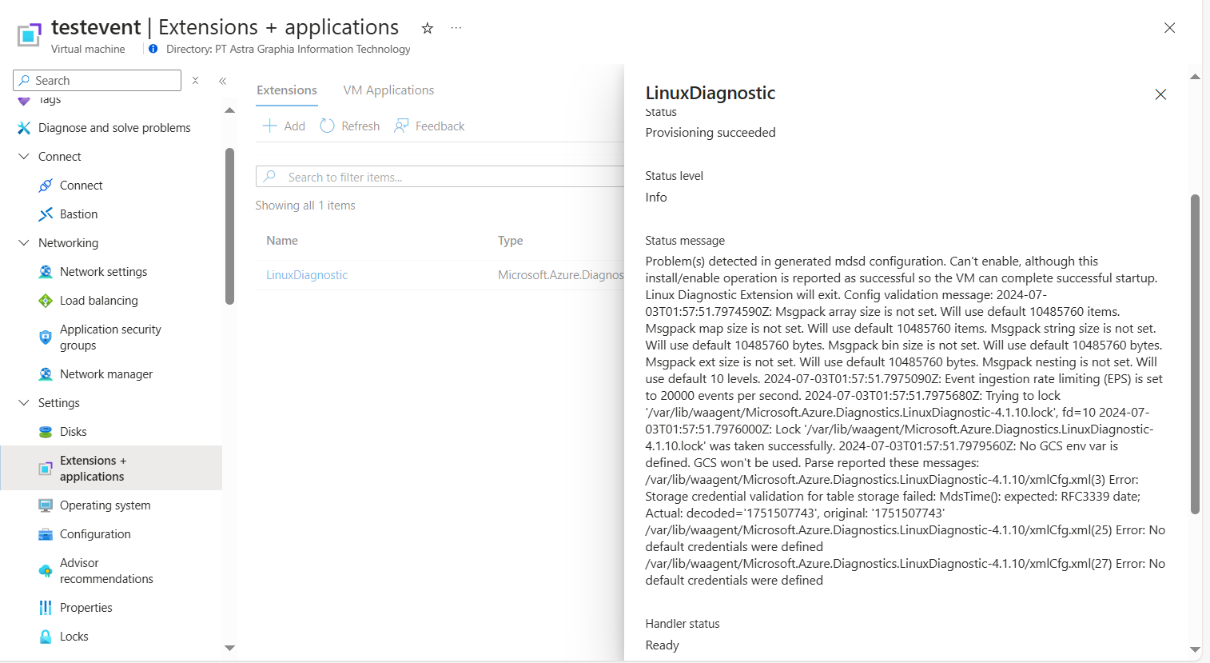The height and width of the screenshot is (663, 1210).
Task: Collapse the sidebar using the double chevron
Action: coord(222,80)
